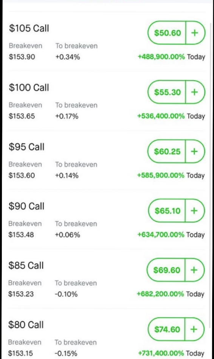
Task: Open the $90 Call option row
Action: pos(107,219)
